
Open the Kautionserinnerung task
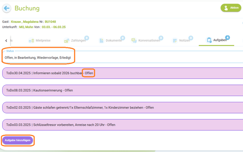coord(123,90)
